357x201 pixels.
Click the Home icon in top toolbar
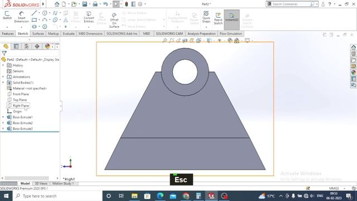click(57, 4)
